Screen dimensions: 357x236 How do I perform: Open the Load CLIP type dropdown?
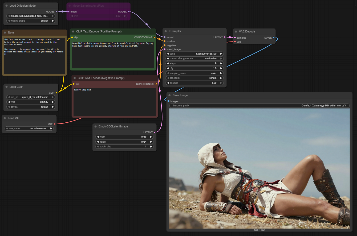31,102
